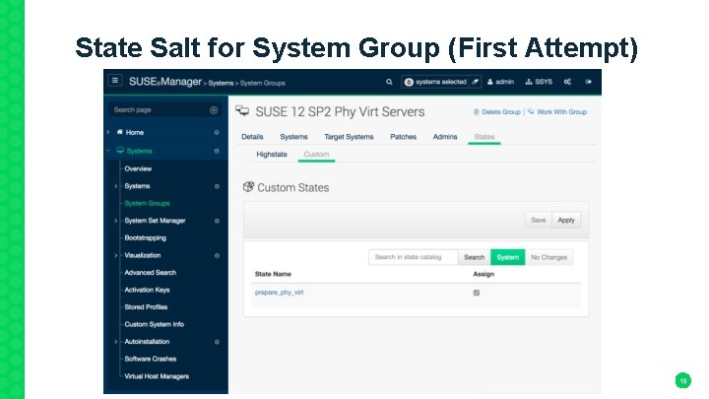Open preferences gears icon in header
The image size is (709, 399).
(567, 82)
